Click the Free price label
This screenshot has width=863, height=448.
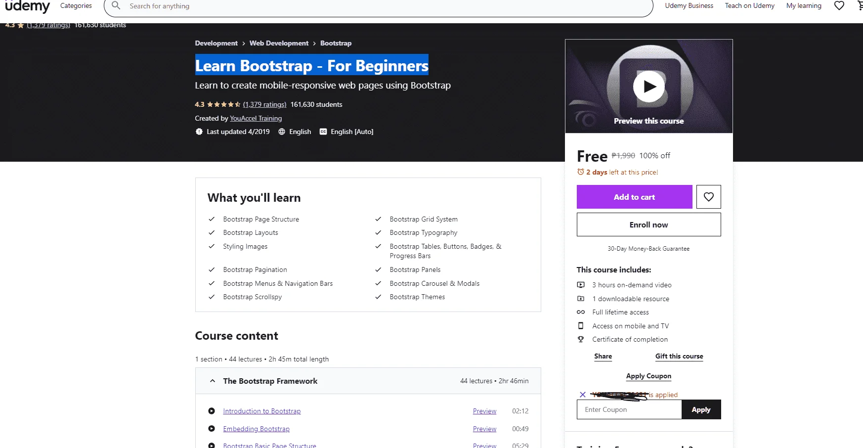(x=592, y=156)
